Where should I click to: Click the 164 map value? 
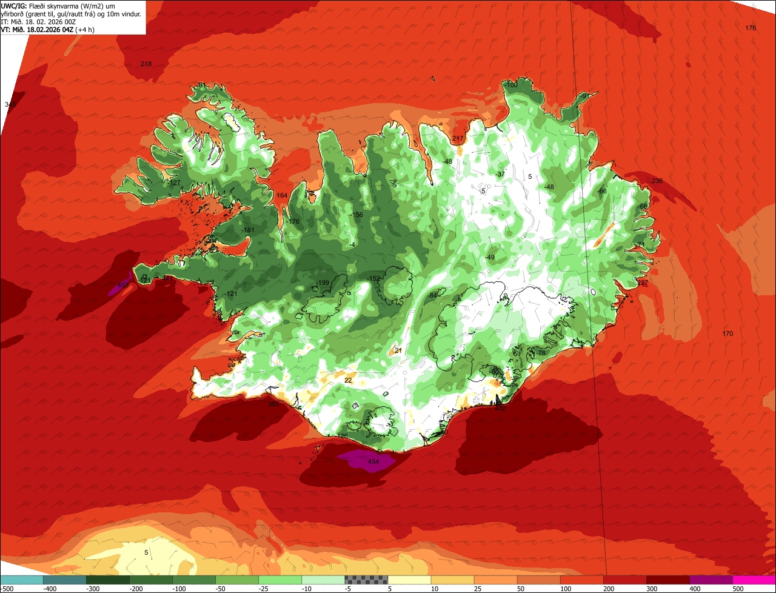click(x=282, y=196)
